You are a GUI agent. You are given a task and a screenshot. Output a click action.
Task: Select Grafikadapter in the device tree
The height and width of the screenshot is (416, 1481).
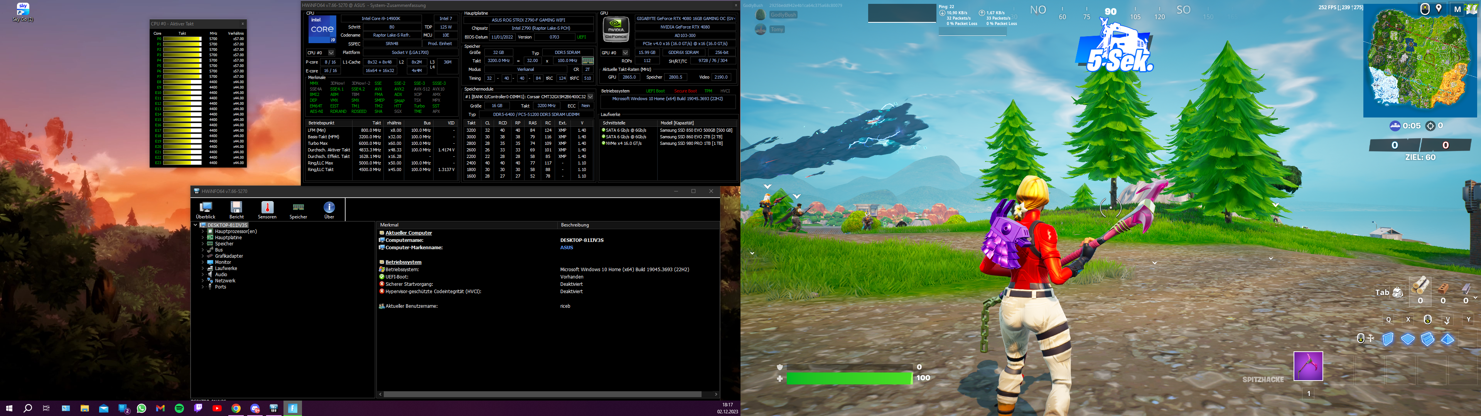pos(229,256)
